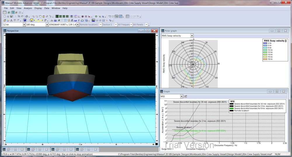Open the View menu
292x157 pixels.
[19, 8]
